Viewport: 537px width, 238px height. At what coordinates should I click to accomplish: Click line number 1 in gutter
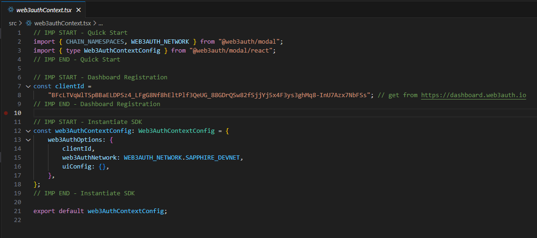[19, 33]
